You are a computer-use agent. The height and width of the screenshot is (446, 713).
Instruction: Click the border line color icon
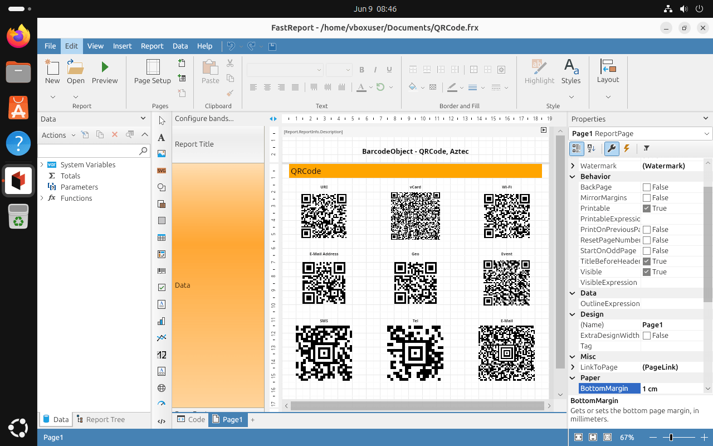pyautogui.click(x=452, y=87)
